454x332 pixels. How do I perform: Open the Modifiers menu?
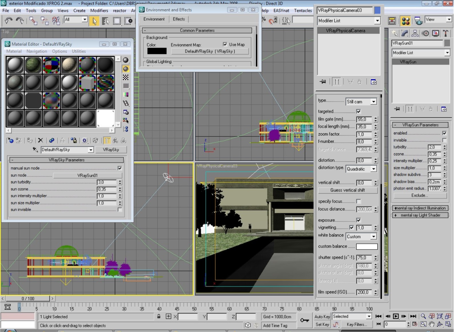99,11
